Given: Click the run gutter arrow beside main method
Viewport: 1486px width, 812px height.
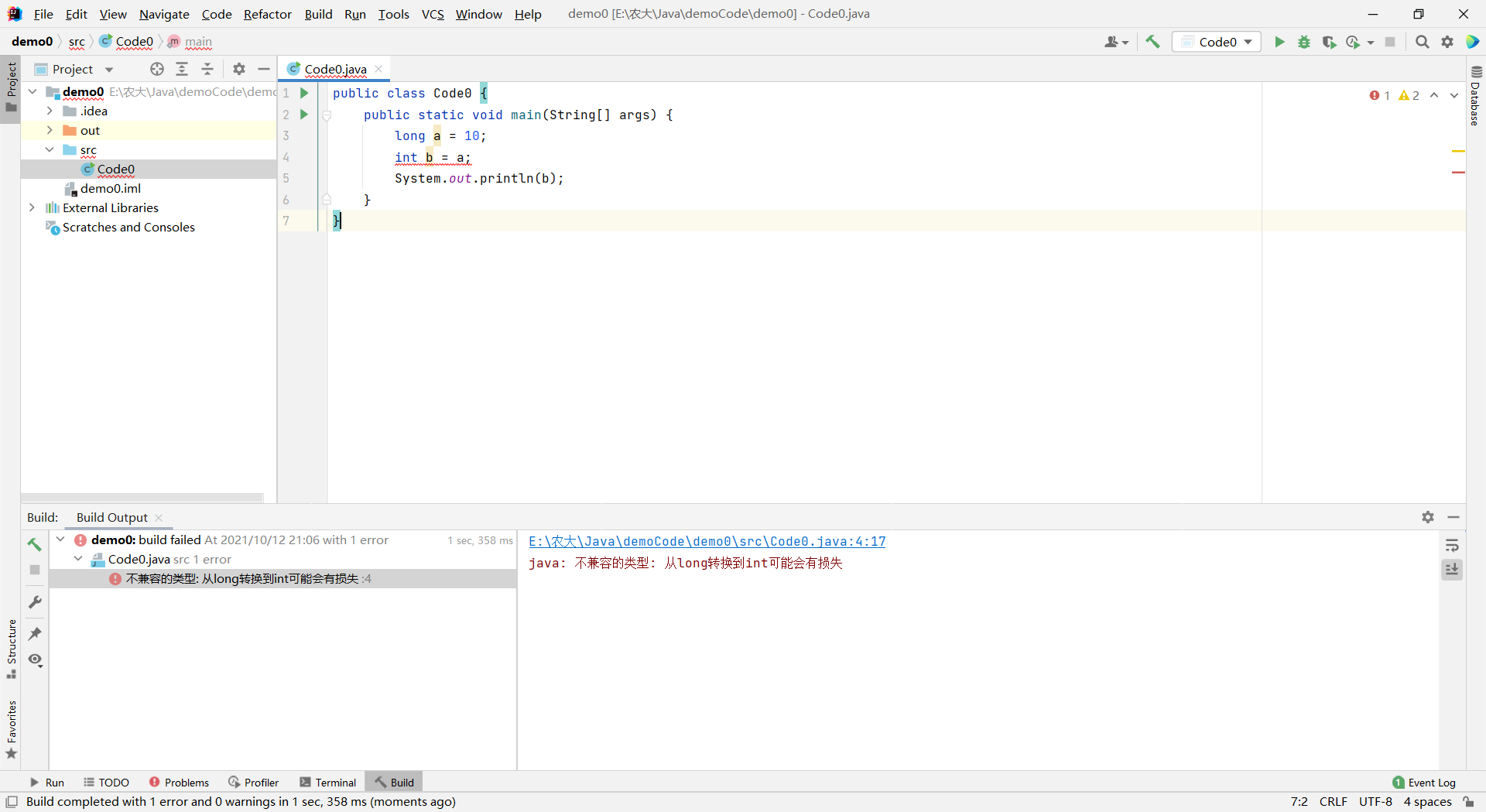Looking at the screenshot, I should pyautogui.click(x=304, y=115).
